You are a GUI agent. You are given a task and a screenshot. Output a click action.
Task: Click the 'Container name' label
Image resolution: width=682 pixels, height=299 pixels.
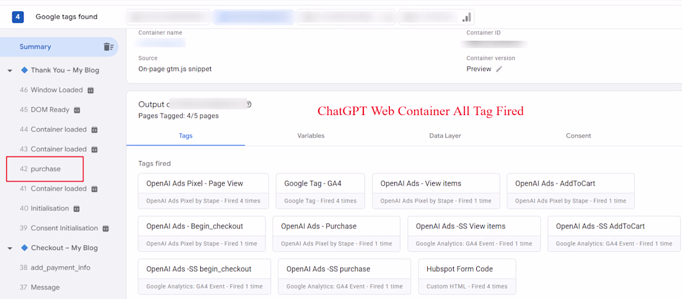[x=160, y=33]
